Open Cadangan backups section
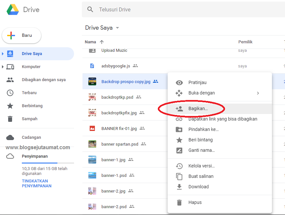 tap(31, 137)
